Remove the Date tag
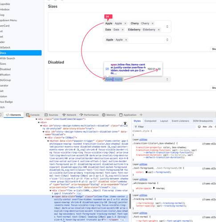The image size is (216, 222). 122,30
